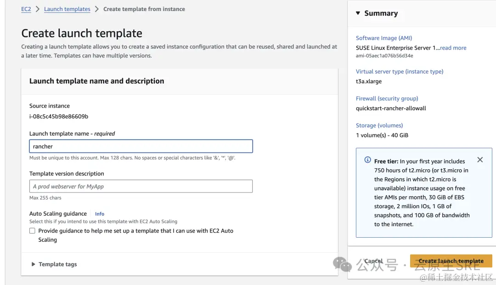Click the chevron after the EC2 breadcrumb
Screen dimensions: 496x285
pos(38,9)
